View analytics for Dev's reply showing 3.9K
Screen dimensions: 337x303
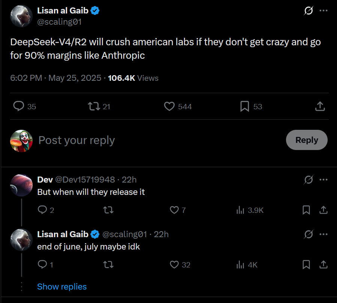tap(240, 210)
